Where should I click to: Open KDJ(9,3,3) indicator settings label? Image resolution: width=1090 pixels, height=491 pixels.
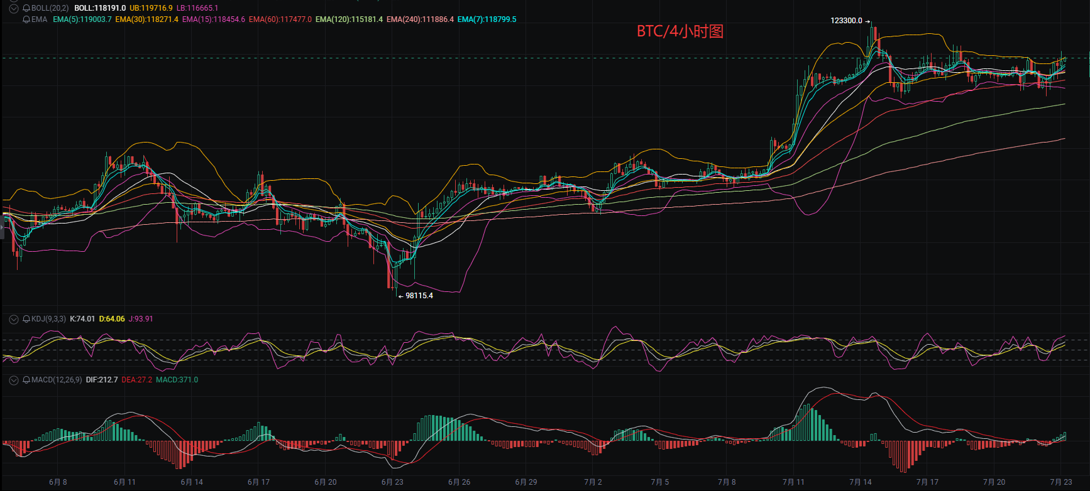pyautogui.click(x=48, y=319)
